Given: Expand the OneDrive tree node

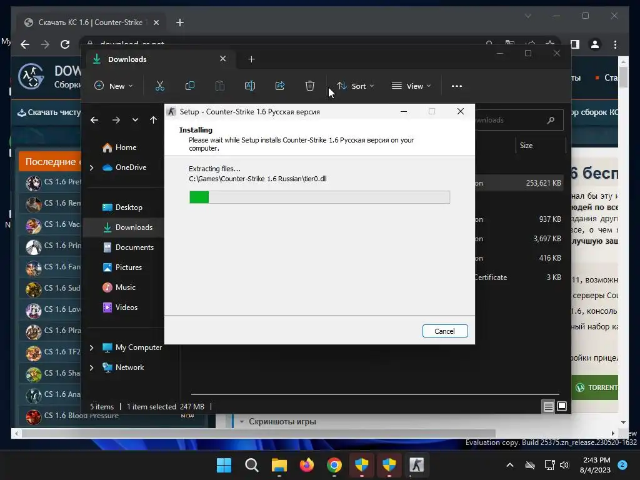Looking at the screenshot, I should [91, 167].
